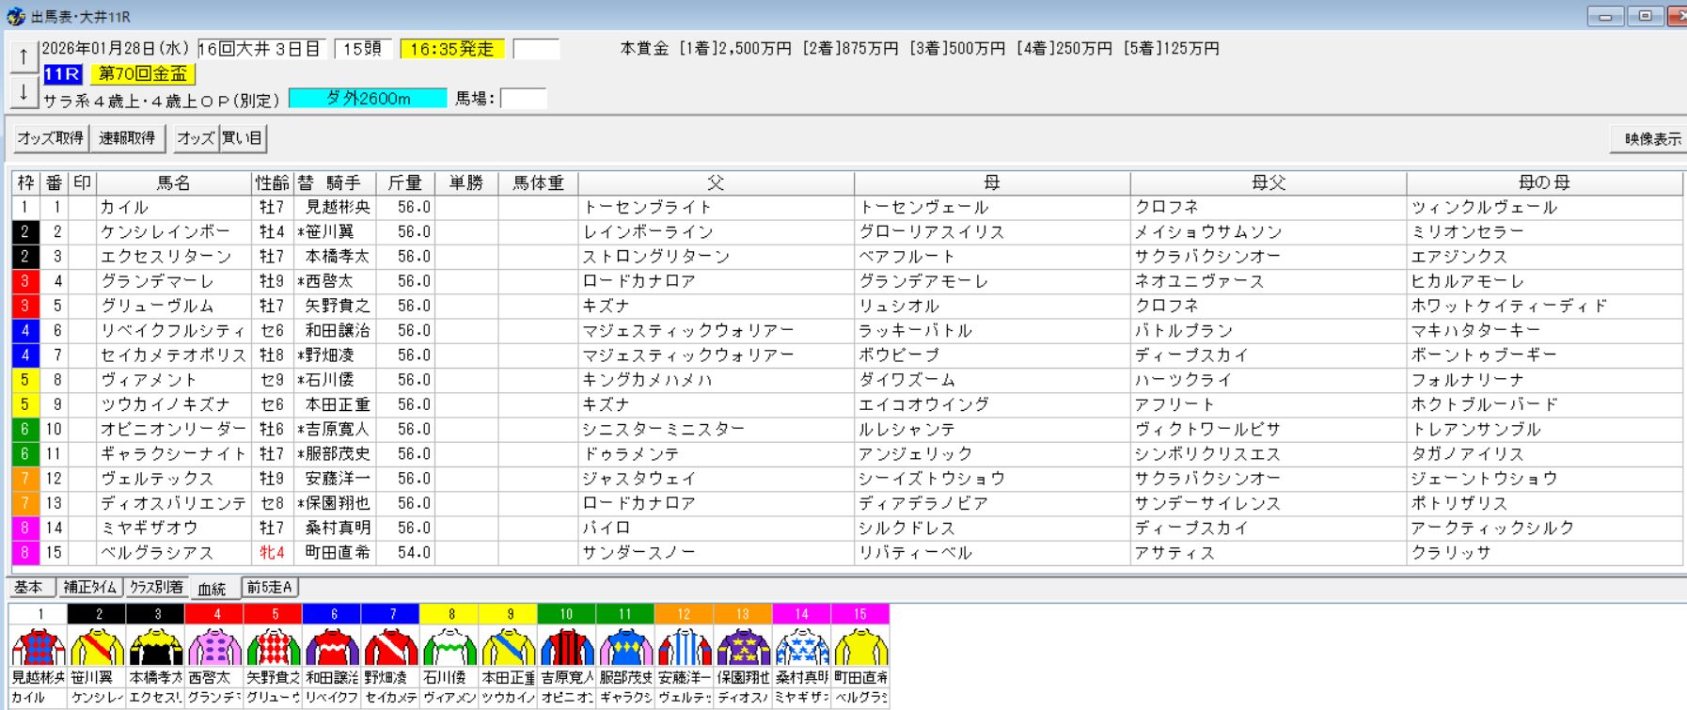The height and width of the screenshot is (710, 1687).
Task: Click the 馬場 input field
Action: (x=524, y=99)
